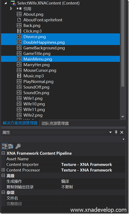
Task: Click the SelectWife.XNAContent project icon
Action: click(13, 3)
